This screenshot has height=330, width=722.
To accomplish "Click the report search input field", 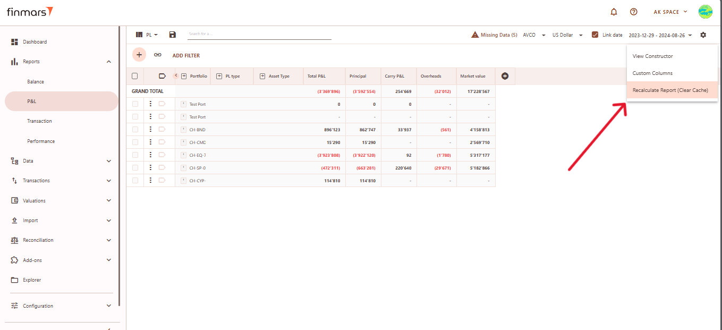I will [x=259, y=35].
